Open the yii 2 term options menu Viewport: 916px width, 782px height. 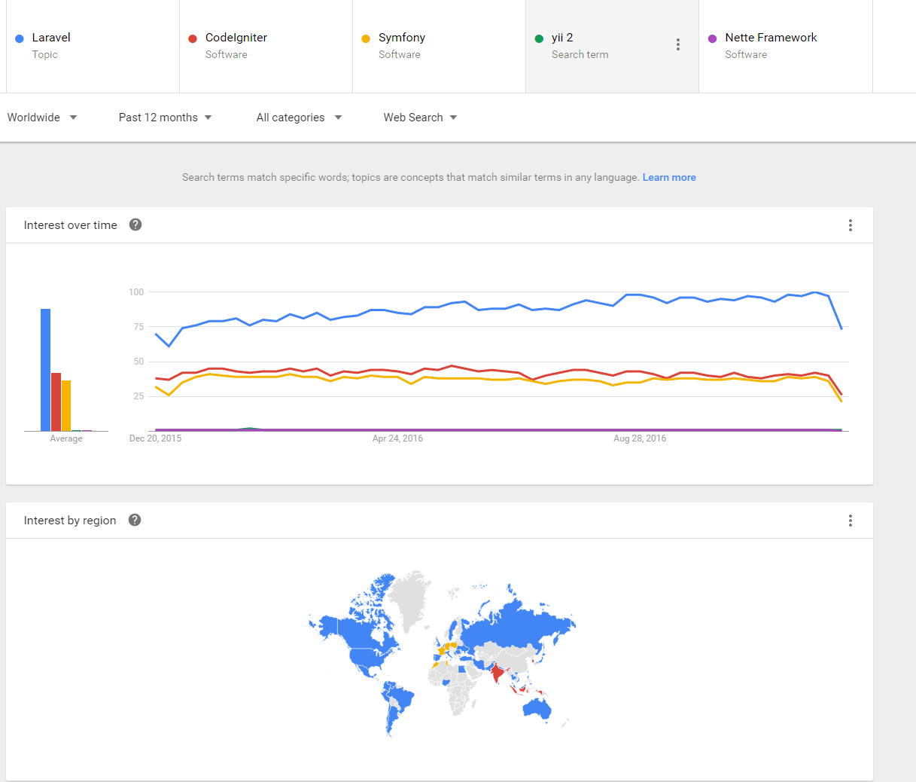click(678, 44)
